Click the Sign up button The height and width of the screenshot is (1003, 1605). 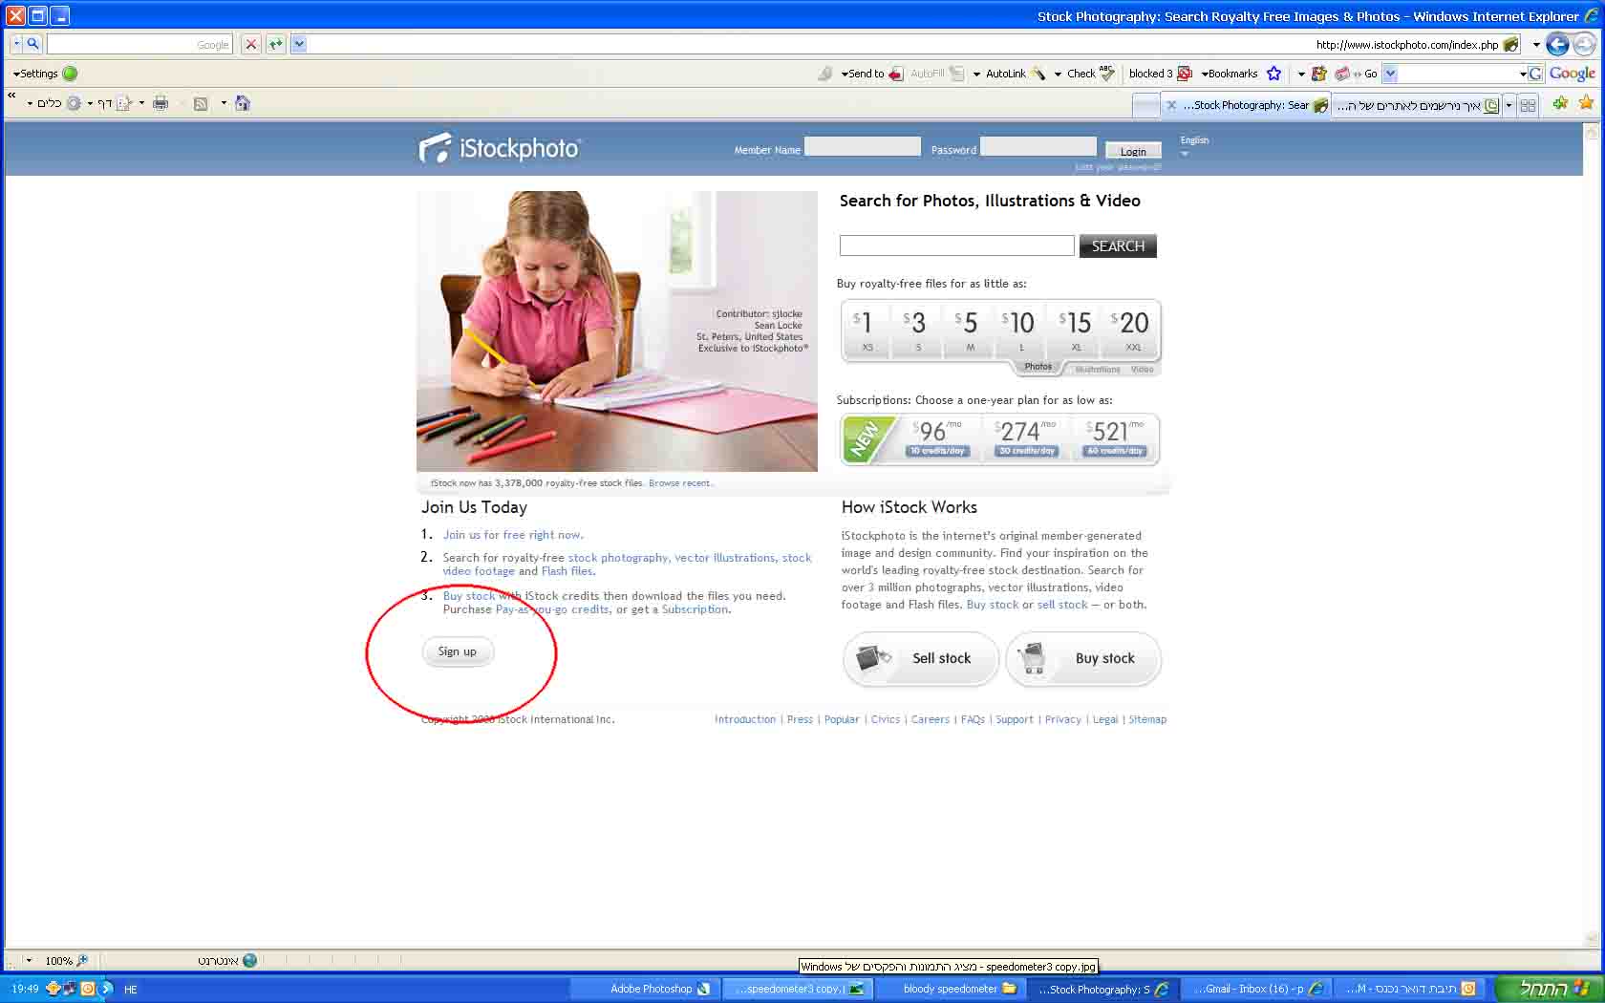[x=458, y=651]
